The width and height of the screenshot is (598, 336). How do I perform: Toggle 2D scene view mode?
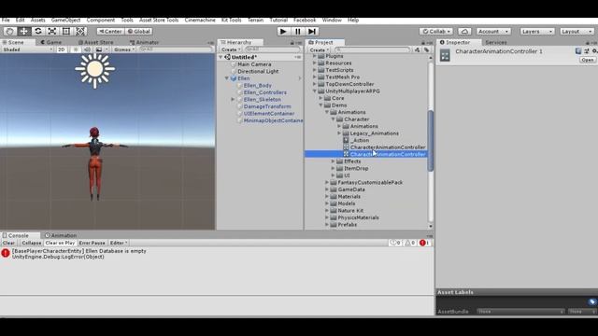pyautogui.click(x=61, y=49)
